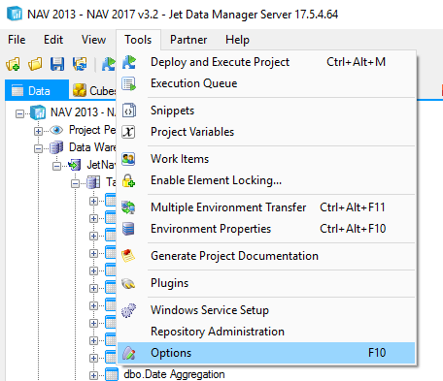Viewport: 443px width, 381px height.
Task: Click the Plugins plug icon
Action: tap(128, 283)
